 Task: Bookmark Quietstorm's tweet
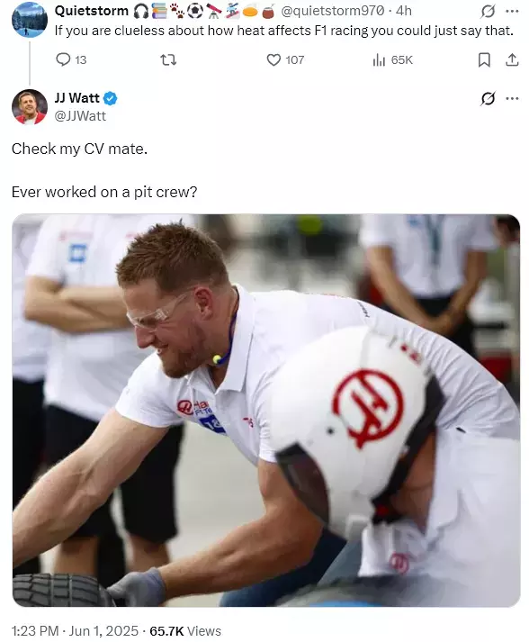pyautogui.click(x=484, y=60)
